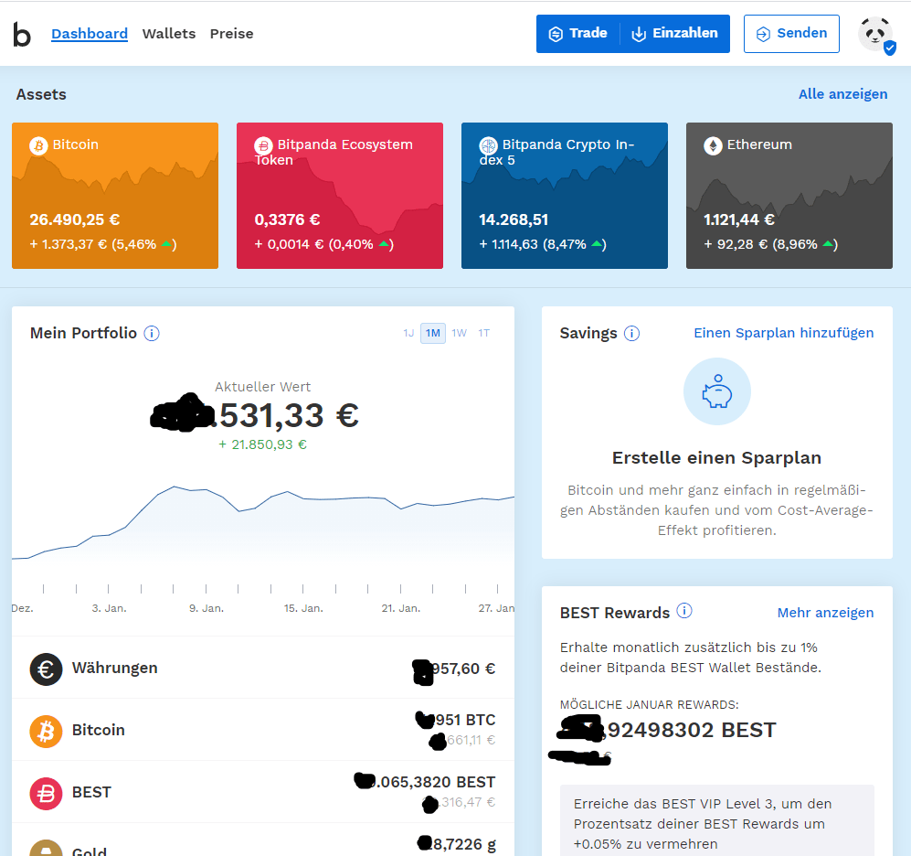The image size is (911, 856).
Task: Select the 1J portfolio time range
Action: (x=408, y=333)
